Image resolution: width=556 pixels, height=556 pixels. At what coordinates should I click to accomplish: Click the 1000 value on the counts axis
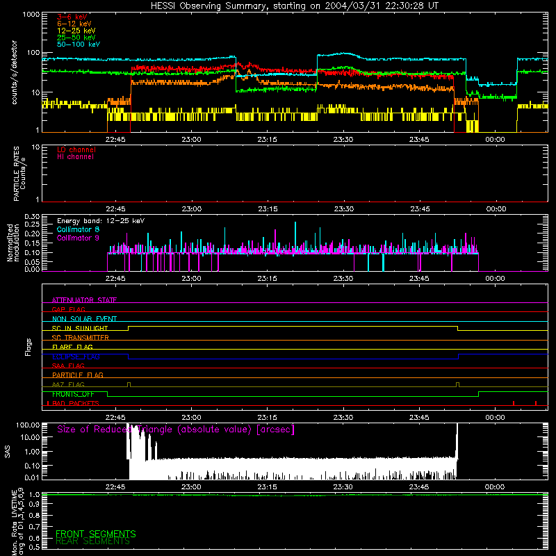[31, 15]
